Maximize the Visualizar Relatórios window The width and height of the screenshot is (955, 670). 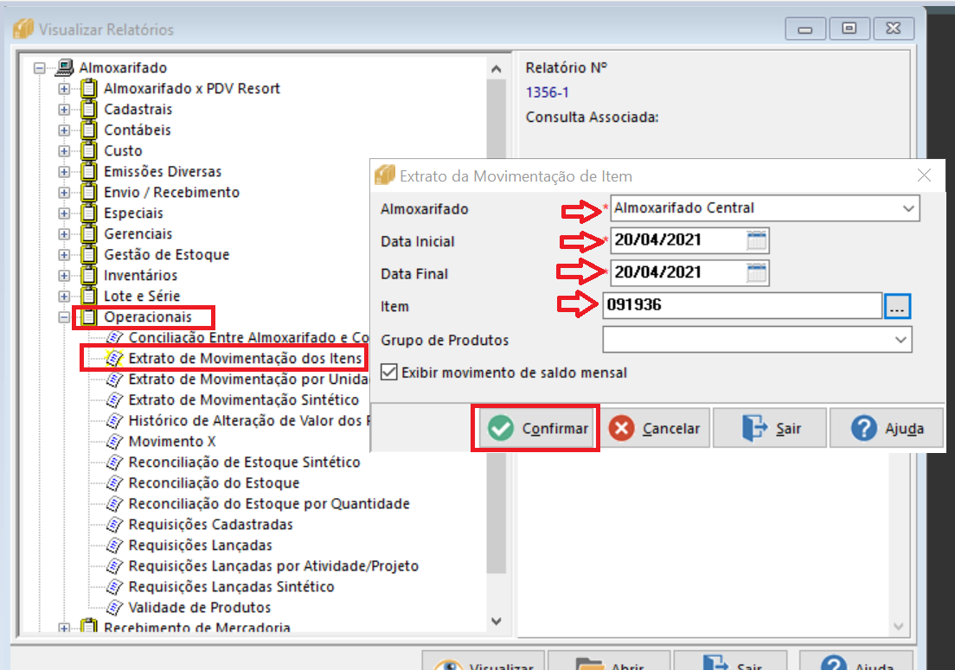click(849, 28)
